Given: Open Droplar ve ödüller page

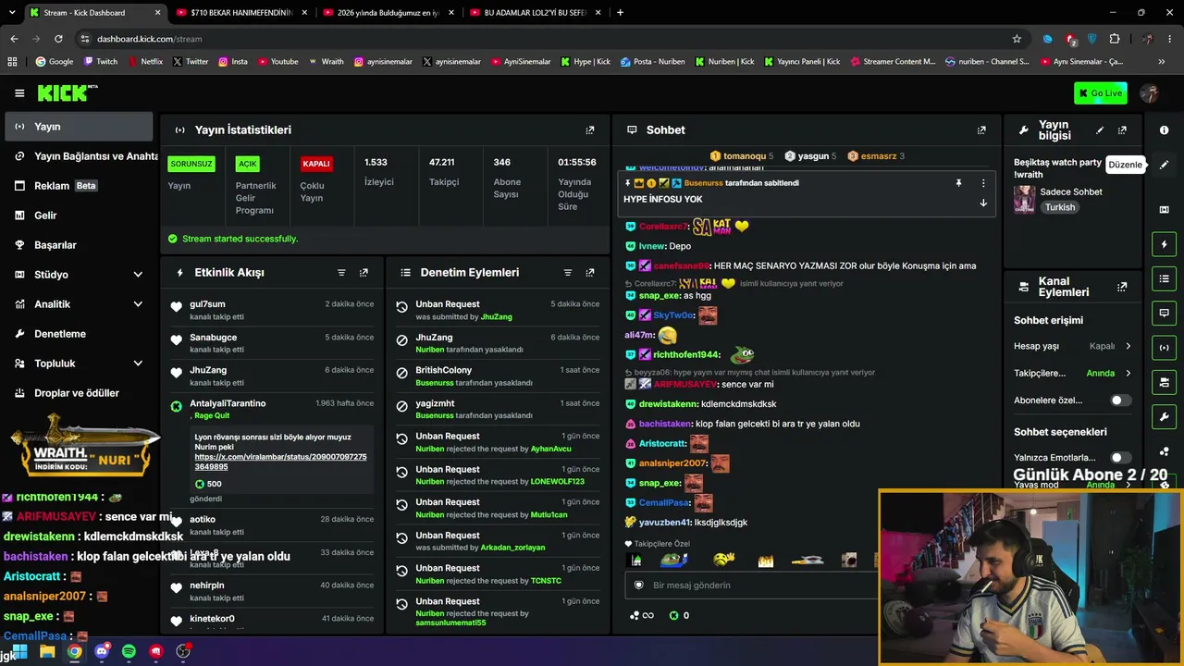Looking at the screenshot, I should (79, 393).
